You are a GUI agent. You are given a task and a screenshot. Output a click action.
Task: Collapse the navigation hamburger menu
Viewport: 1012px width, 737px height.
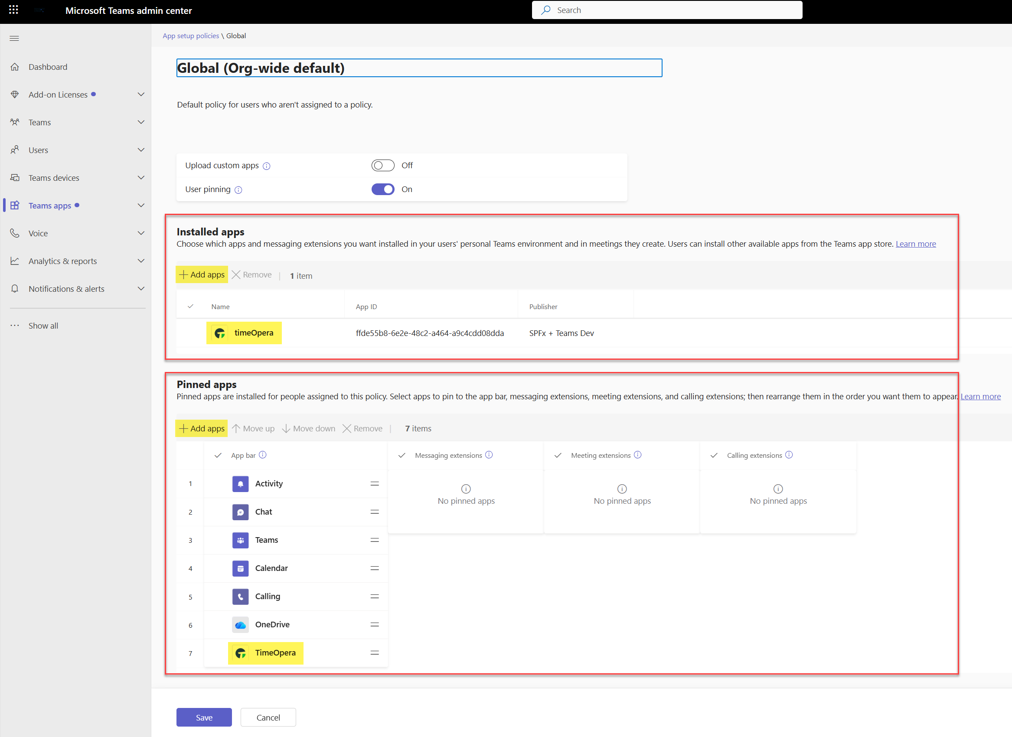(x=14, y=38)
